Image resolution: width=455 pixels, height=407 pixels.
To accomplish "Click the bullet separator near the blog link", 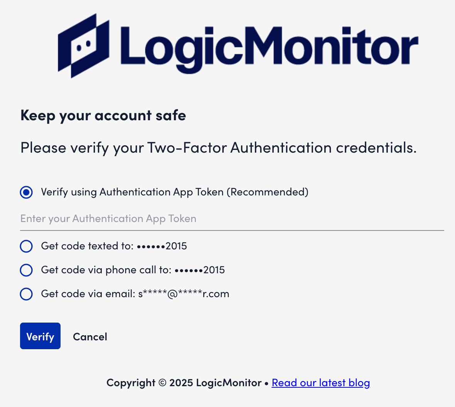I will click(x=267, y=383).
